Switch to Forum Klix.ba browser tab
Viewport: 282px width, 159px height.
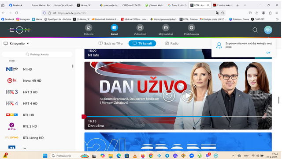(x=41, y=5)
